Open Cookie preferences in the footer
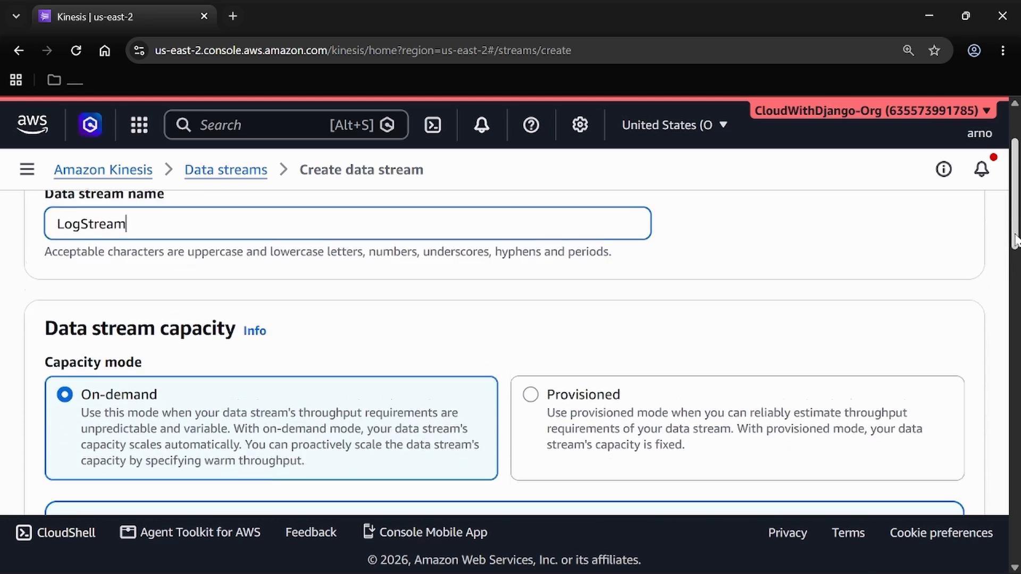 coord(941,533)
